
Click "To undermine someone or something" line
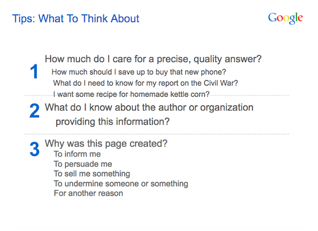(x=121, y=184)
